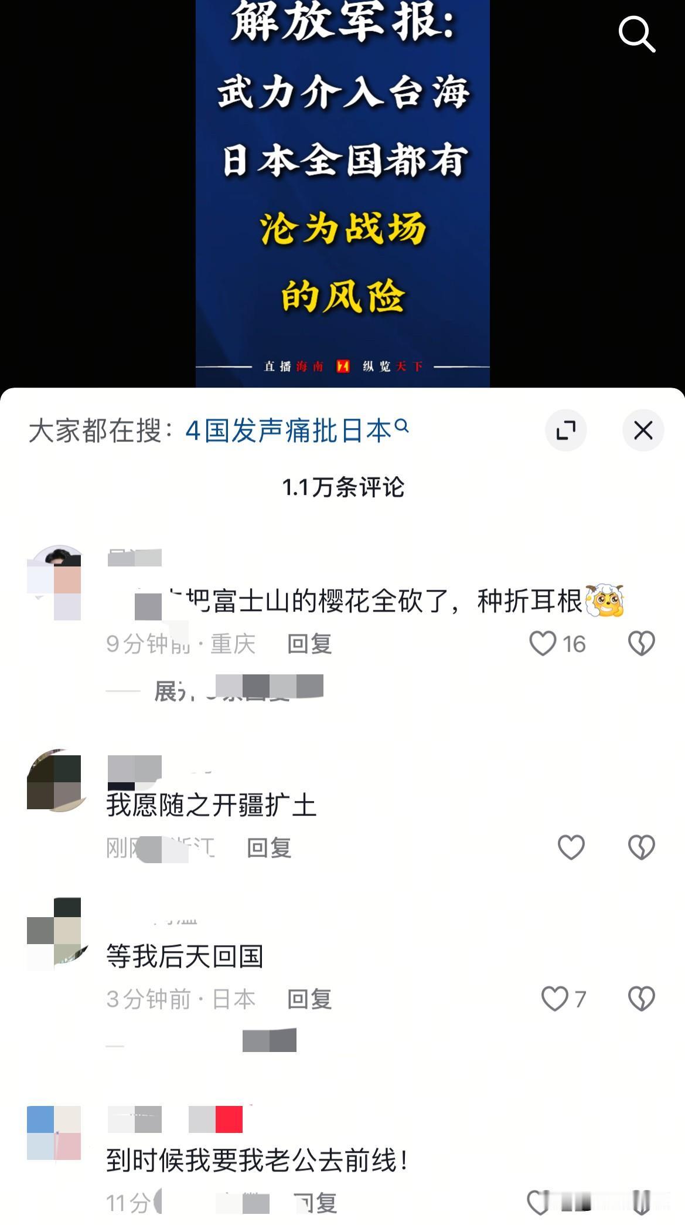The width and height of the screenshot is (685, 1225).
Task: Like the 我愿随之开疆扩土 comment
Action: [571, 847]
